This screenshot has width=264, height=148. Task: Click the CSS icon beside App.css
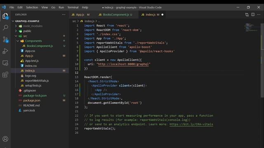(22, 51)
